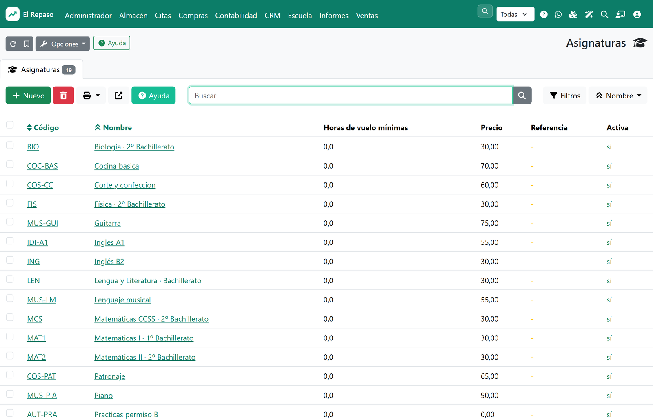Check the LEN row checkbox

[10, 279]
